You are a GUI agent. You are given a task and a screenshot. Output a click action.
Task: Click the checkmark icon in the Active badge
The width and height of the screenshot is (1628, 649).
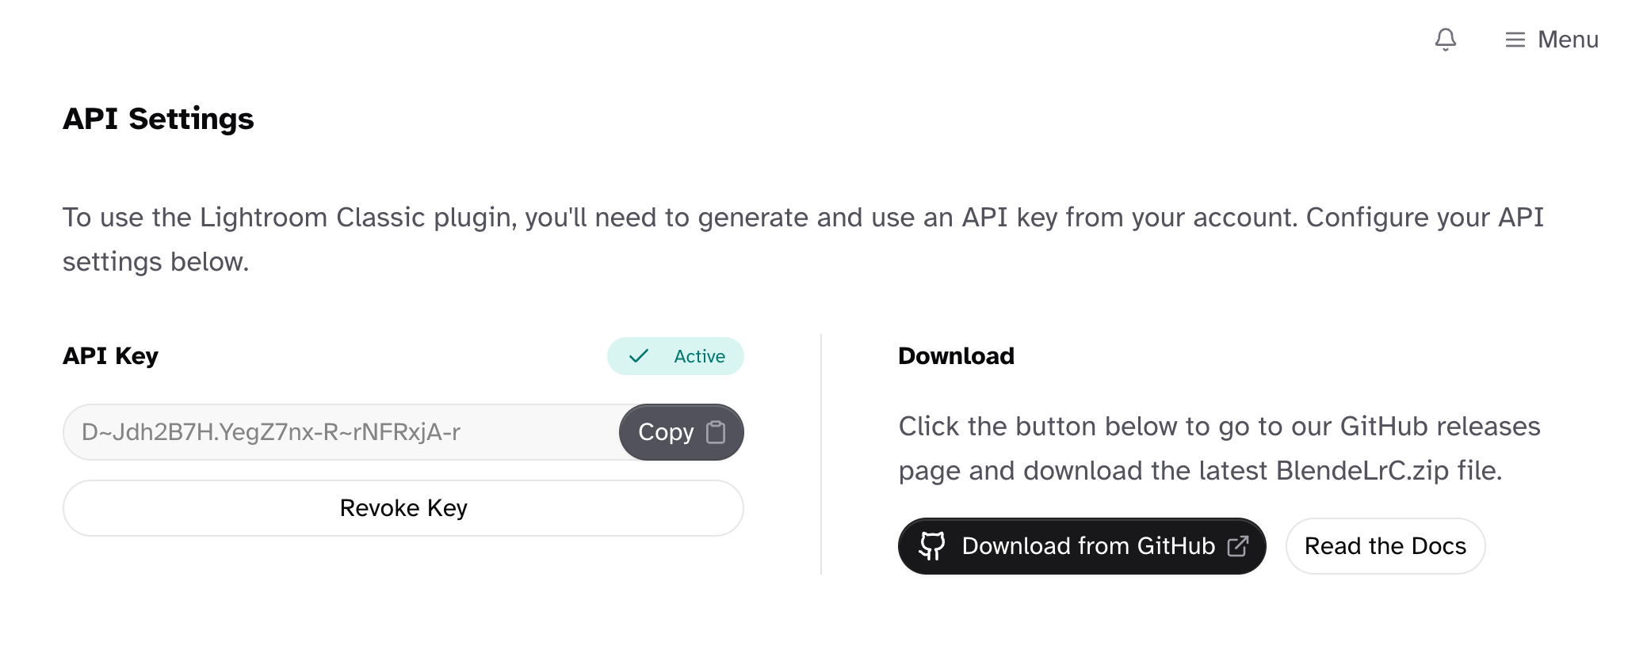point(637,356)
